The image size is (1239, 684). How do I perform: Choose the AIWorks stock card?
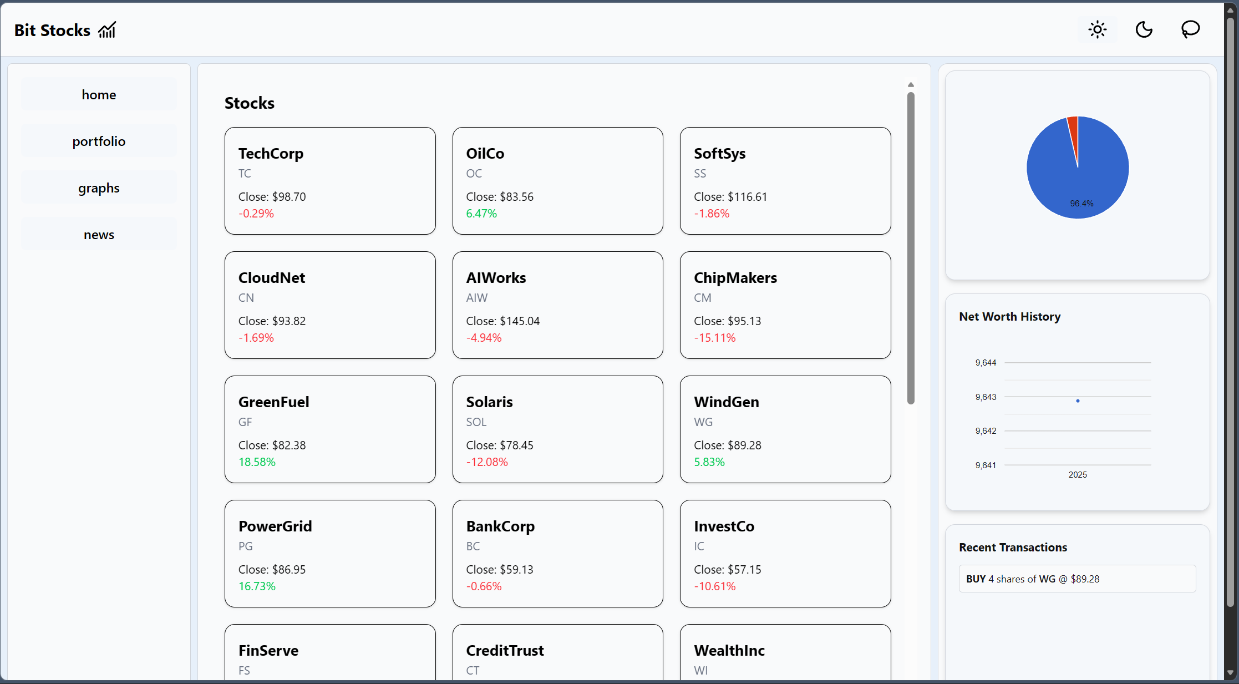tap(557, 305)
